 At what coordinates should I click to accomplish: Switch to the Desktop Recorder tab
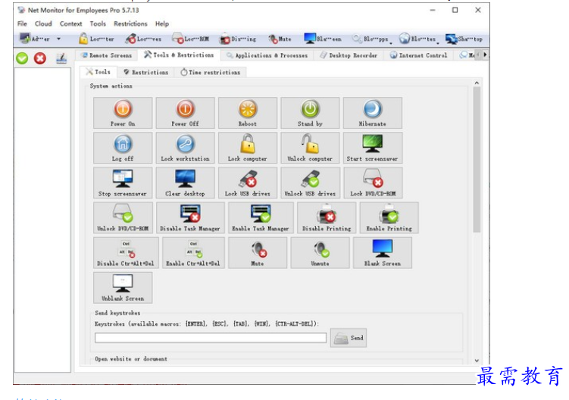coord(349,55)
